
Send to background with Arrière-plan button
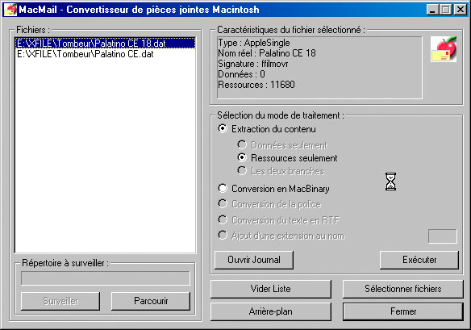coord(271,311)
